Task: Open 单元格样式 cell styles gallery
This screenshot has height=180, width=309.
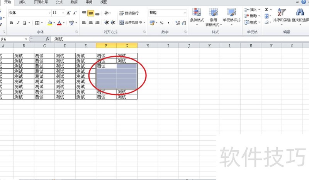Action: coord(231,17)
